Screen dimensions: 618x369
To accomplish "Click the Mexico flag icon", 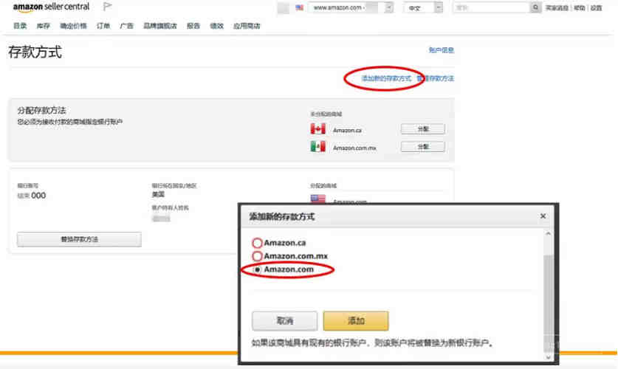I will (x=317, y=147).
